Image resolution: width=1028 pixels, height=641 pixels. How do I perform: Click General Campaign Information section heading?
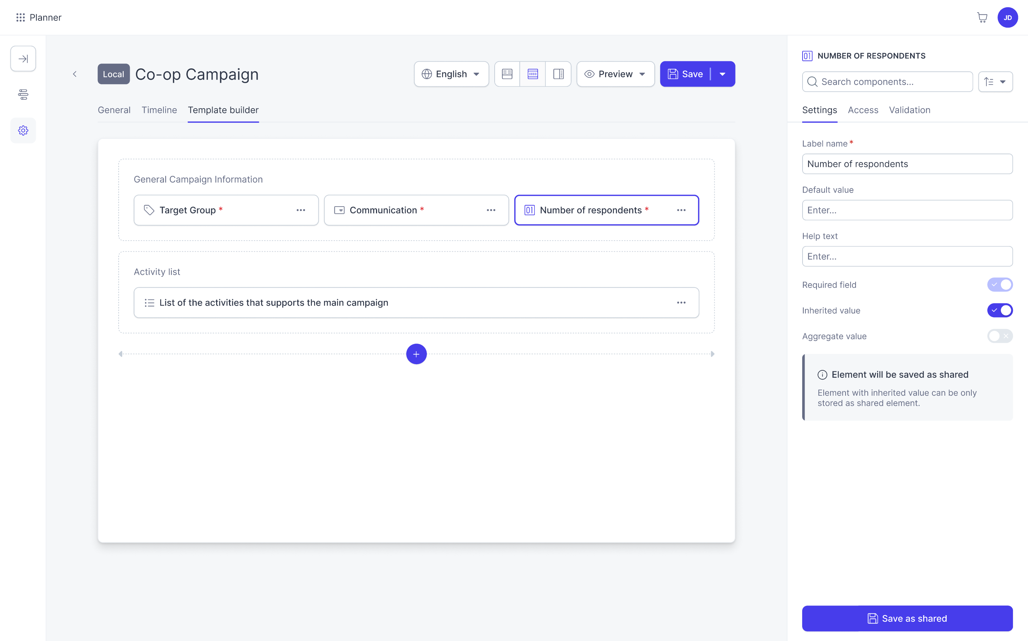tap(198, 179)
